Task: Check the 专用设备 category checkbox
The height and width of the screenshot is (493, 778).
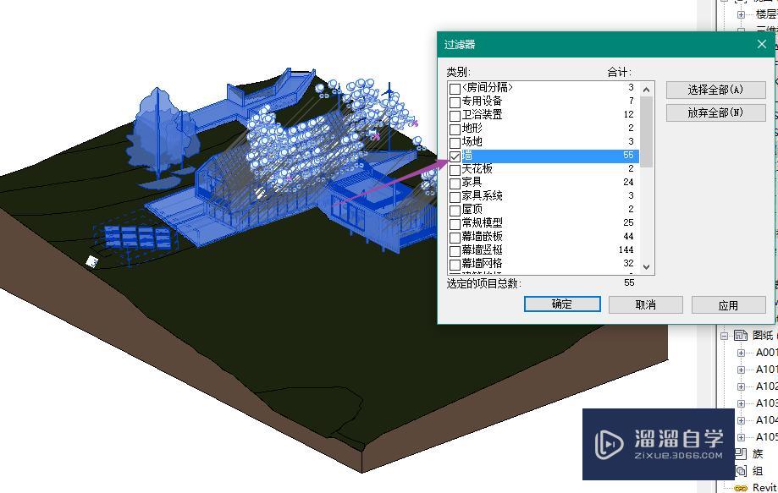Action: [x=455, y=102]
